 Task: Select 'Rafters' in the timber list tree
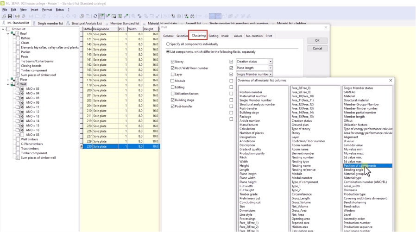[25, 38]
